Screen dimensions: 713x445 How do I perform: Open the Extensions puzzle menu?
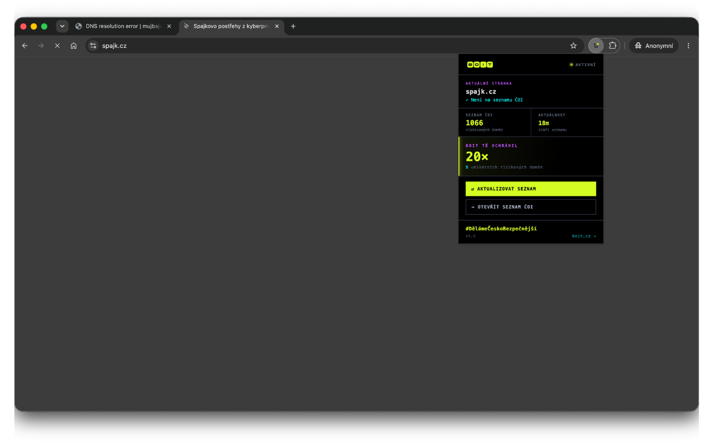coord(613,46)
